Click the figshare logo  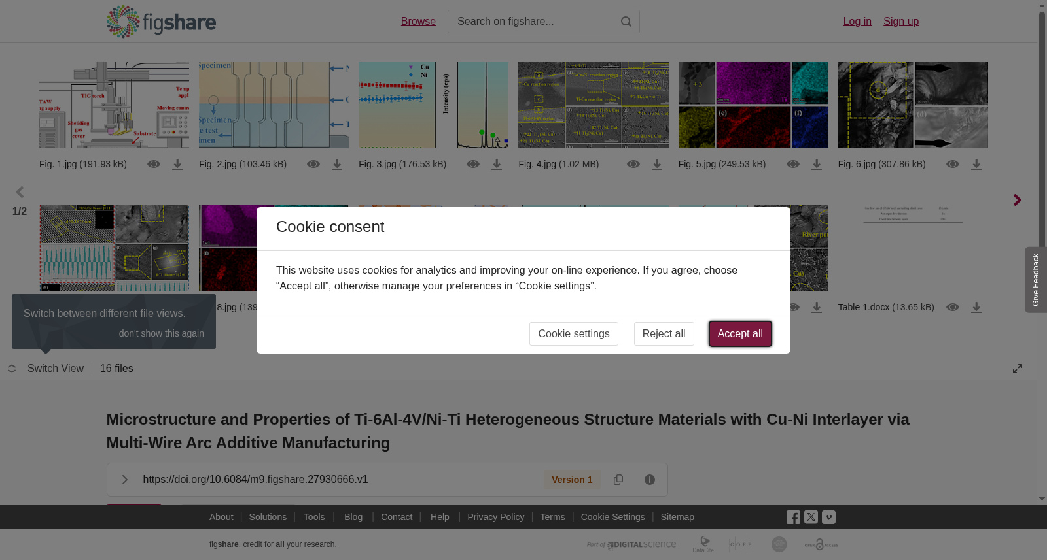coord(161,22)
